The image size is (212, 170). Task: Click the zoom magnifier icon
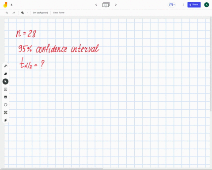[x=23, y=13]
